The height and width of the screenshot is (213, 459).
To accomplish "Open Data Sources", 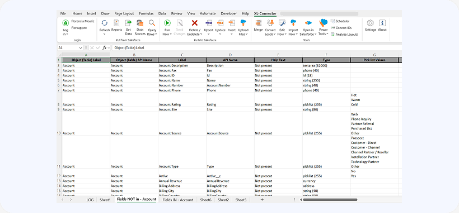I will pos(140,27).
